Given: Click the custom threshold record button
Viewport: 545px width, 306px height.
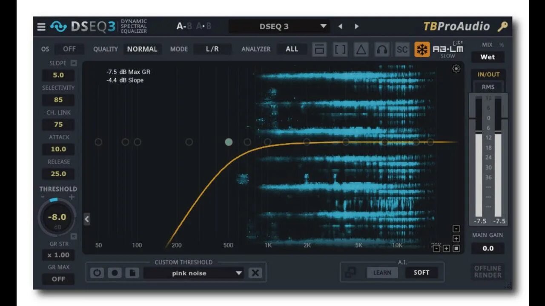Looking at the screenshot, I should click(x=115, y=273).
